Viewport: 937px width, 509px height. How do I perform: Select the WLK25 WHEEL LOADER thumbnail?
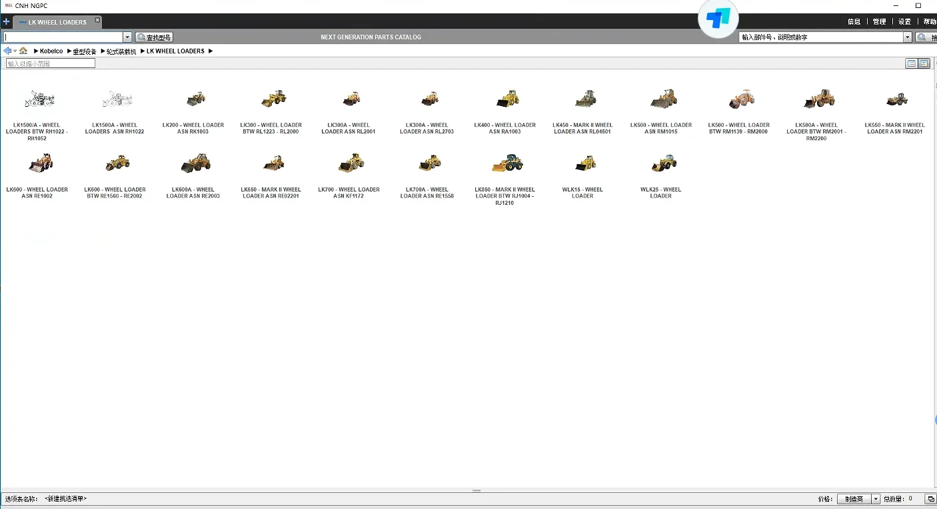pos(661,175)
